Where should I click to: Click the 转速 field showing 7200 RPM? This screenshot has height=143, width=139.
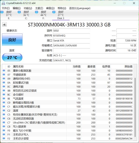click(x=127, y=41)
